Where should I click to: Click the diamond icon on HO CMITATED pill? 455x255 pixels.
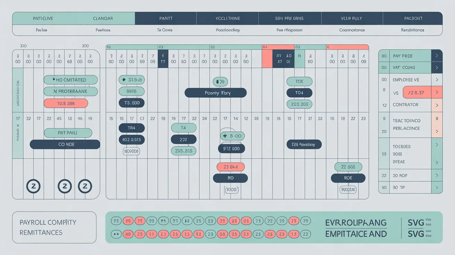[x=53, y=80]
